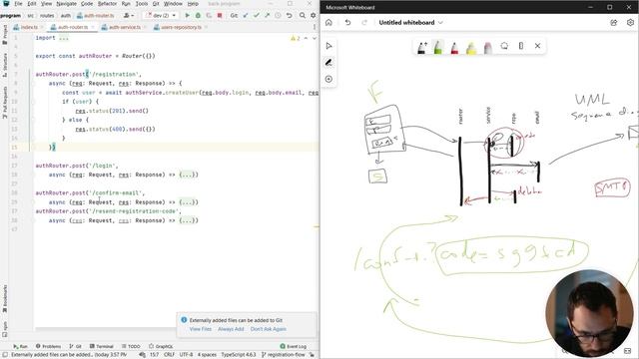Open the Run tool window
Viewport: 639px width, 359px height.
point(20,346)
